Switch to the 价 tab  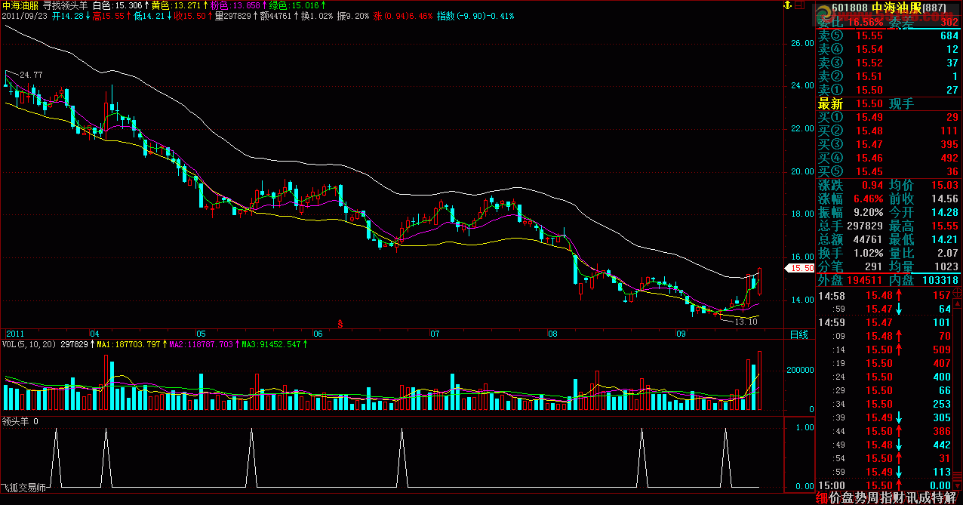834,498
